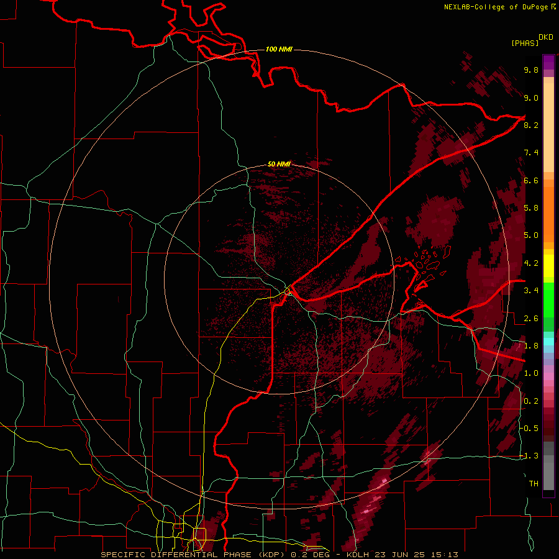Select the 50 NMI range ring label
The image size is (559, 559).
click(x=279, y=164)
